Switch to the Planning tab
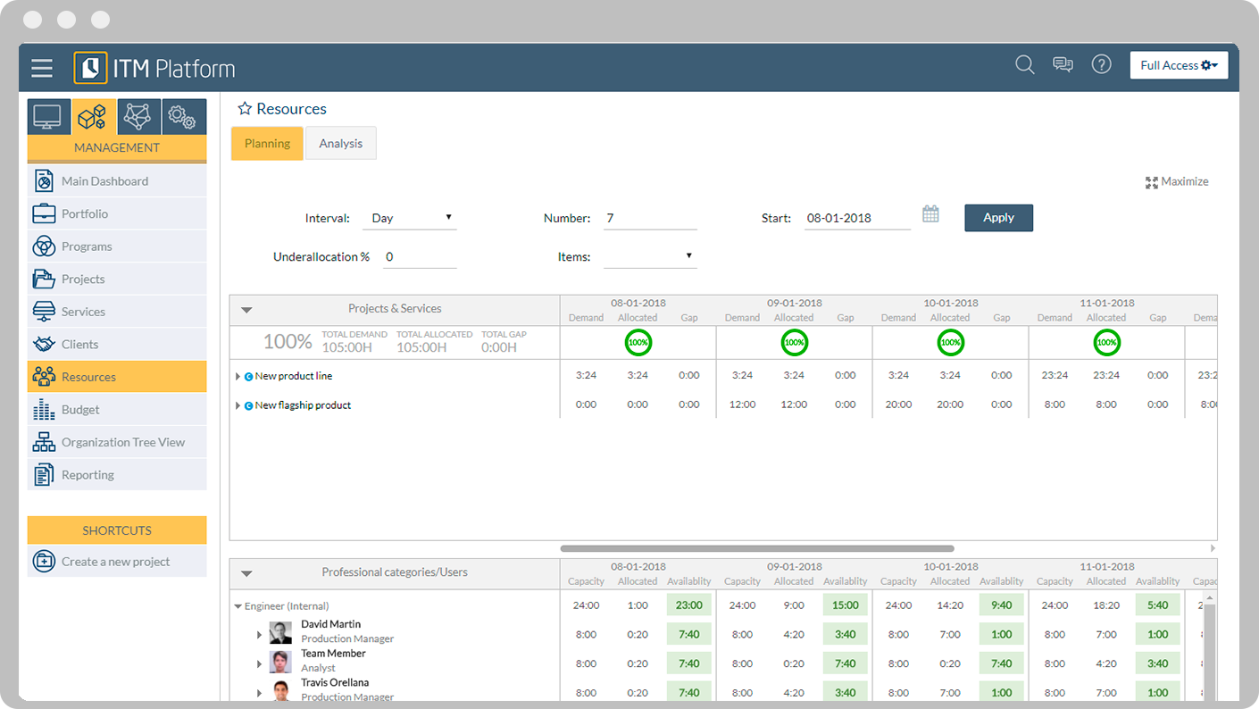The width and height of the screenshot is (1259, 709). 267,144
